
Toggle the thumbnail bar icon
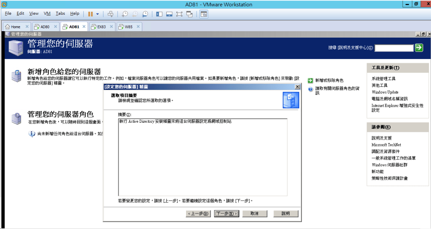coord(169,13)
